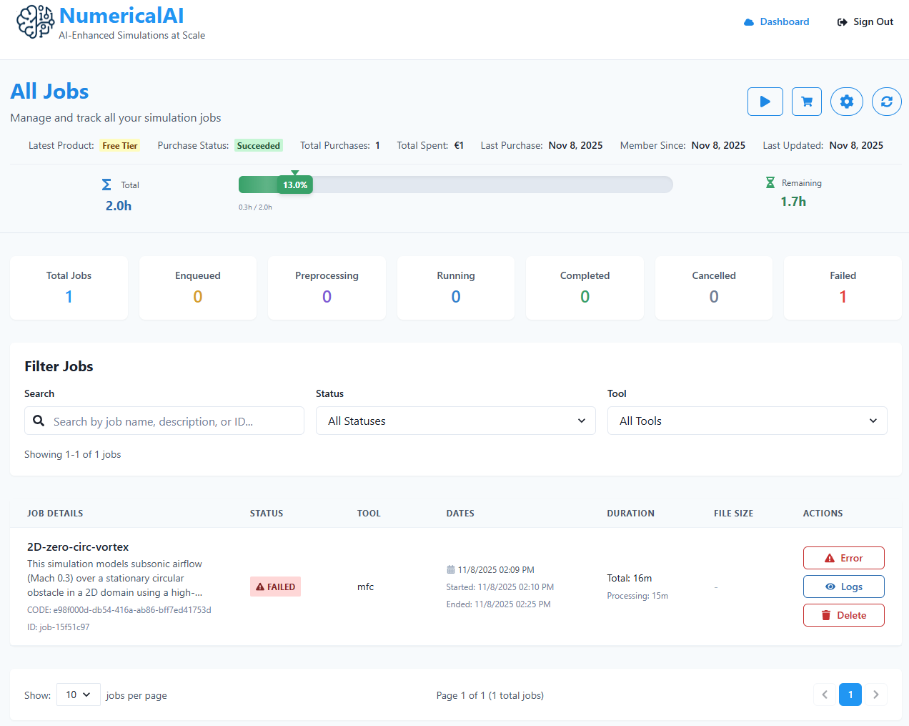Click the ID job-15f51c97 text

click(x=59, y=627)
